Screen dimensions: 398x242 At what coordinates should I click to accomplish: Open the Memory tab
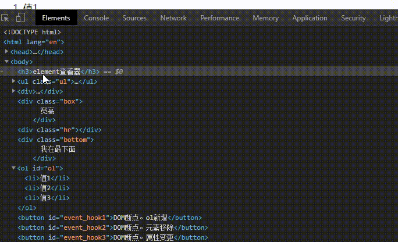coord(266,18)
